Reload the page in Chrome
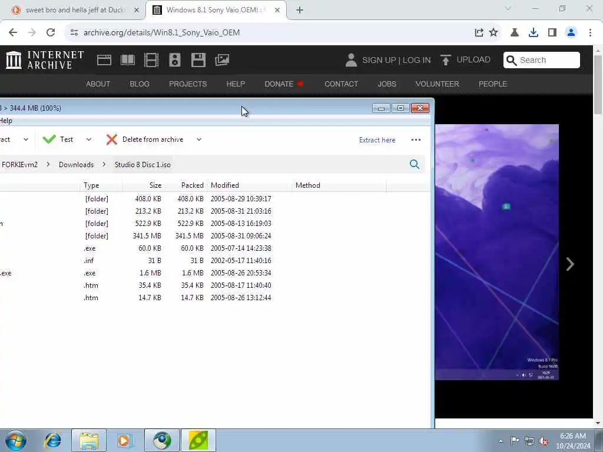Screen dimensions: 603x452 click(51, 33)
